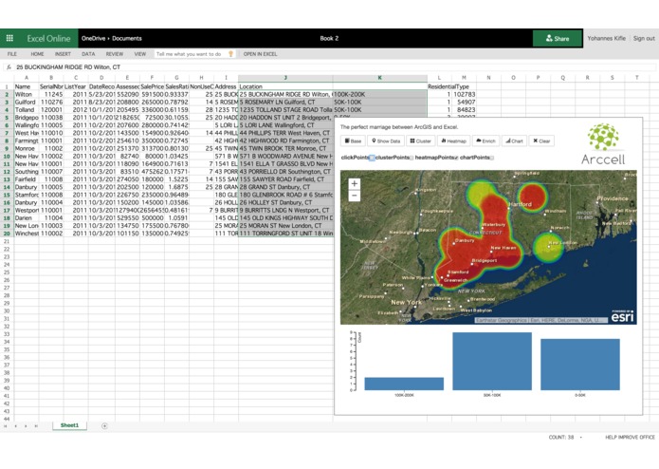Open the REVIEW ribbon tab
659x469 pixels.
115,54
